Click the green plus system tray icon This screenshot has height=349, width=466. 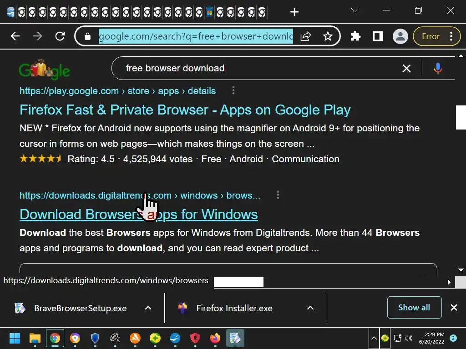point(385,338)
